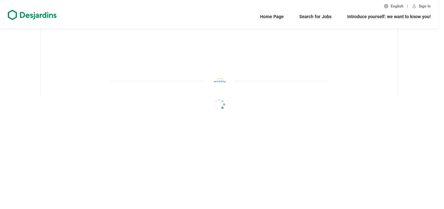Click empty header space between logo and Home Page
The width and height of the screenshot is (444, 209).
pos(156,15)
